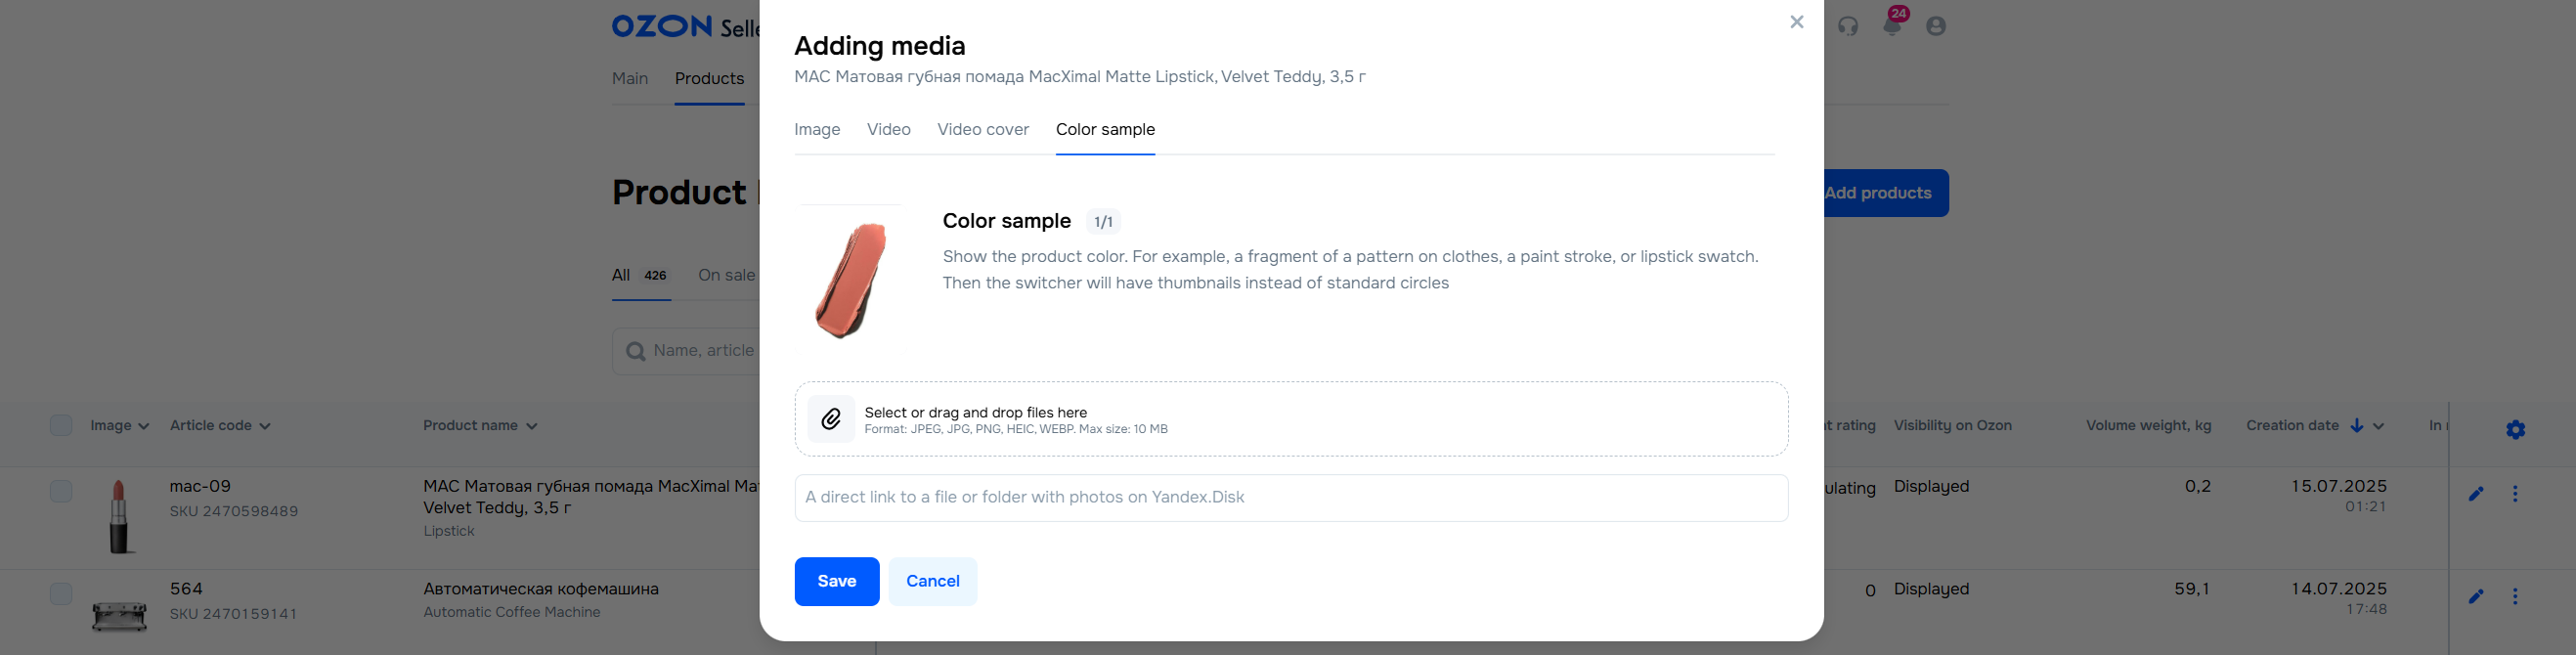This screenshot has height=655, width=2576.
Task: Edit the mac-09 product with pencil icon
Action: coord(2476,493)
